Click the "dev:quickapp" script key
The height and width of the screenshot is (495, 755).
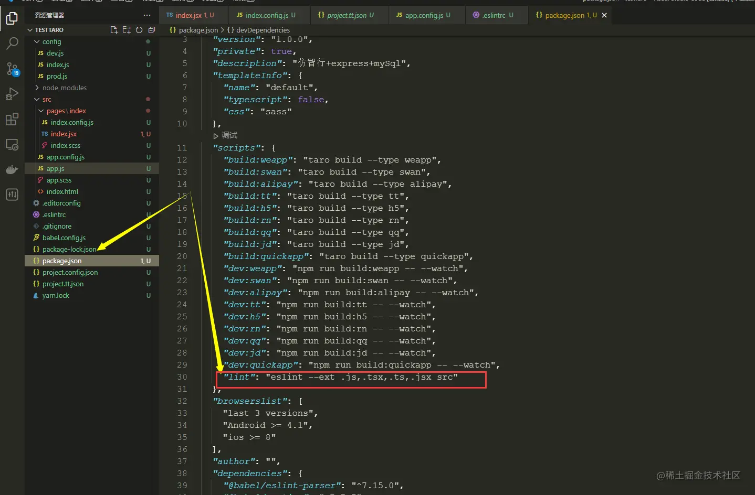261,365
